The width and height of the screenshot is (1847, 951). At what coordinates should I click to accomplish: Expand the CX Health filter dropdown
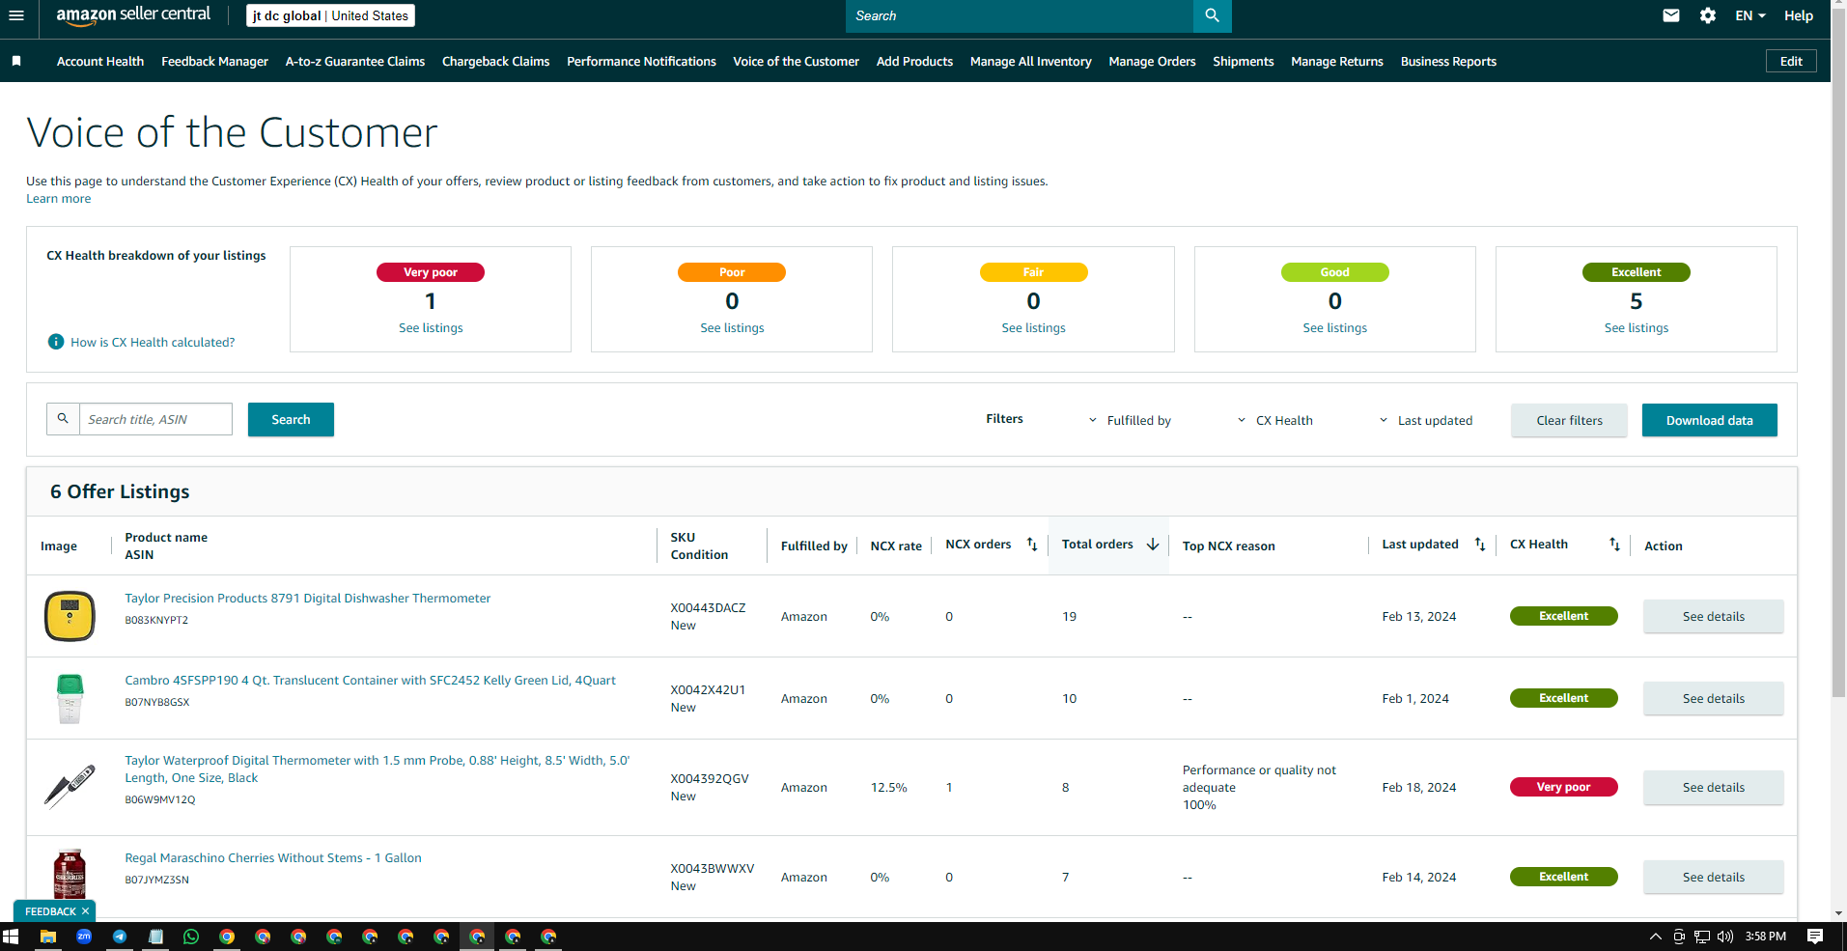click(x=1274, y=420)
